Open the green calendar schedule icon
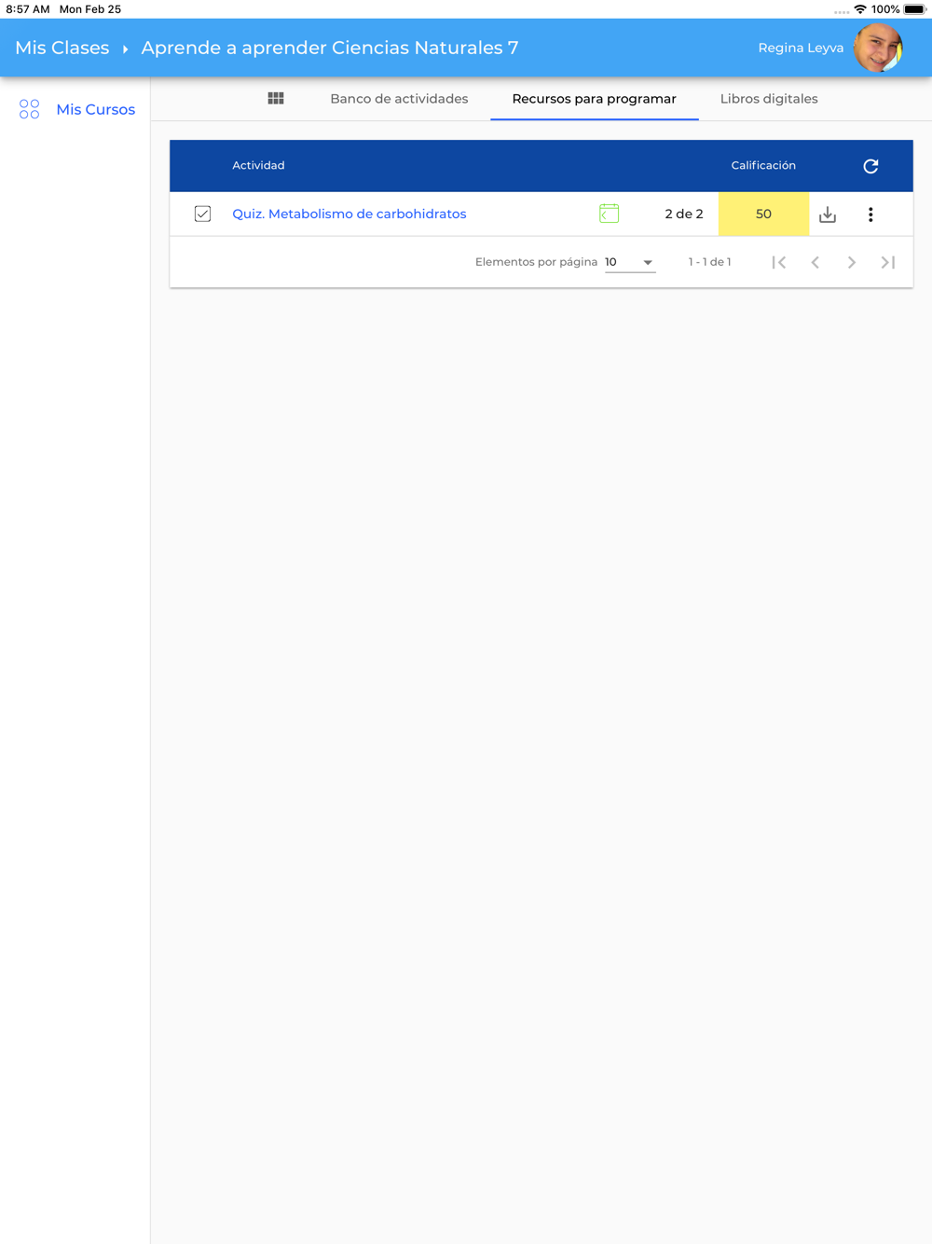The width and height of the screenshot is (932, 1244). click(x=609, y=214)
